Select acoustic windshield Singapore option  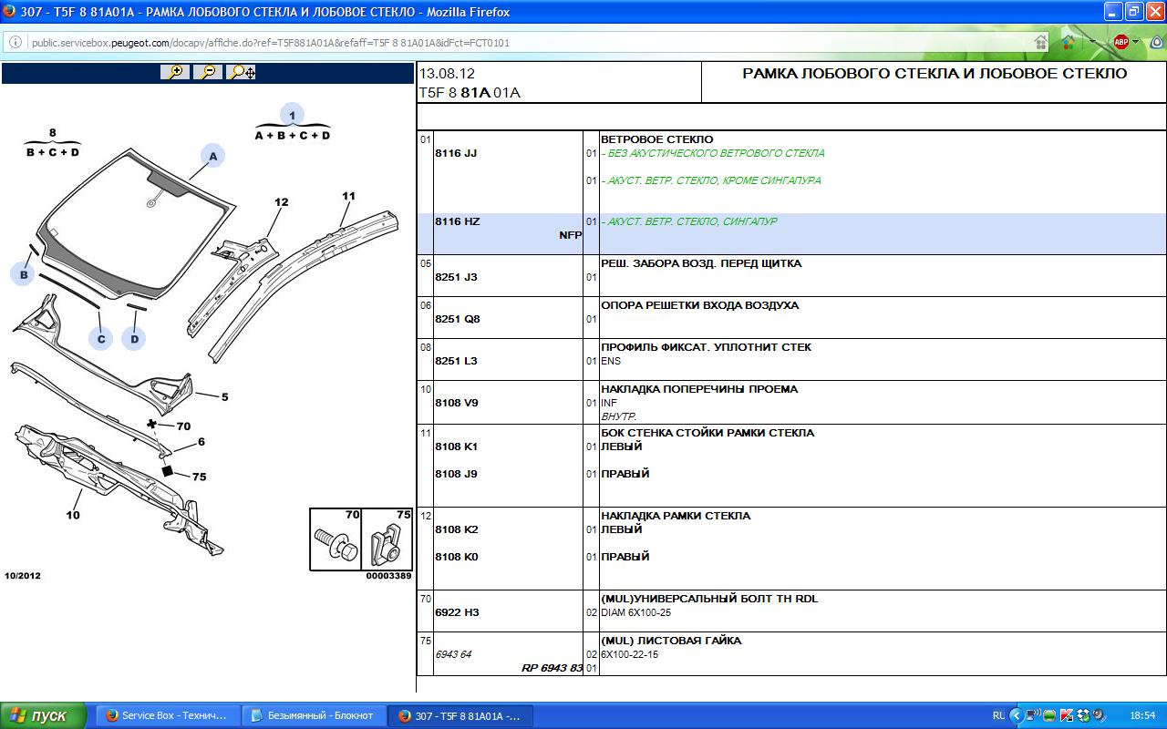pyautogui.click(x=688, y=221)
